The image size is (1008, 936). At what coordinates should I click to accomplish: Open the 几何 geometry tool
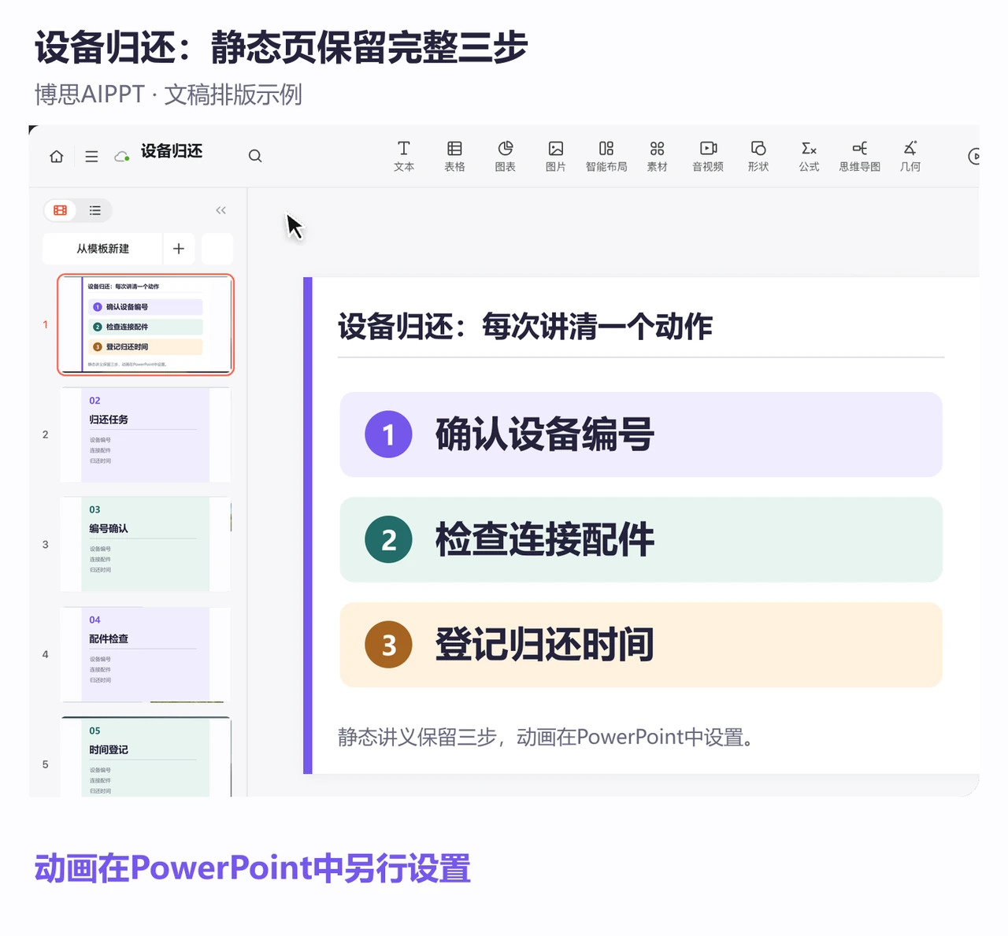coord(910,156)
